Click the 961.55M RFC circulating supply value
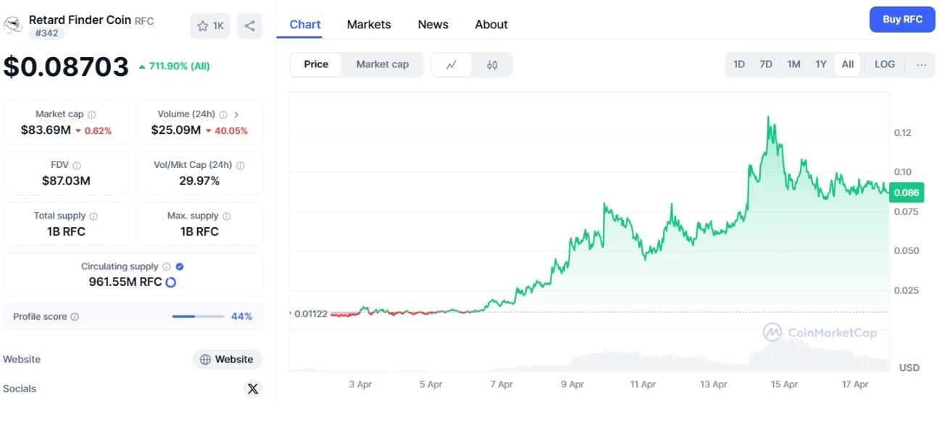The width and height of the screenshot is (942, 427). point(125,282)
